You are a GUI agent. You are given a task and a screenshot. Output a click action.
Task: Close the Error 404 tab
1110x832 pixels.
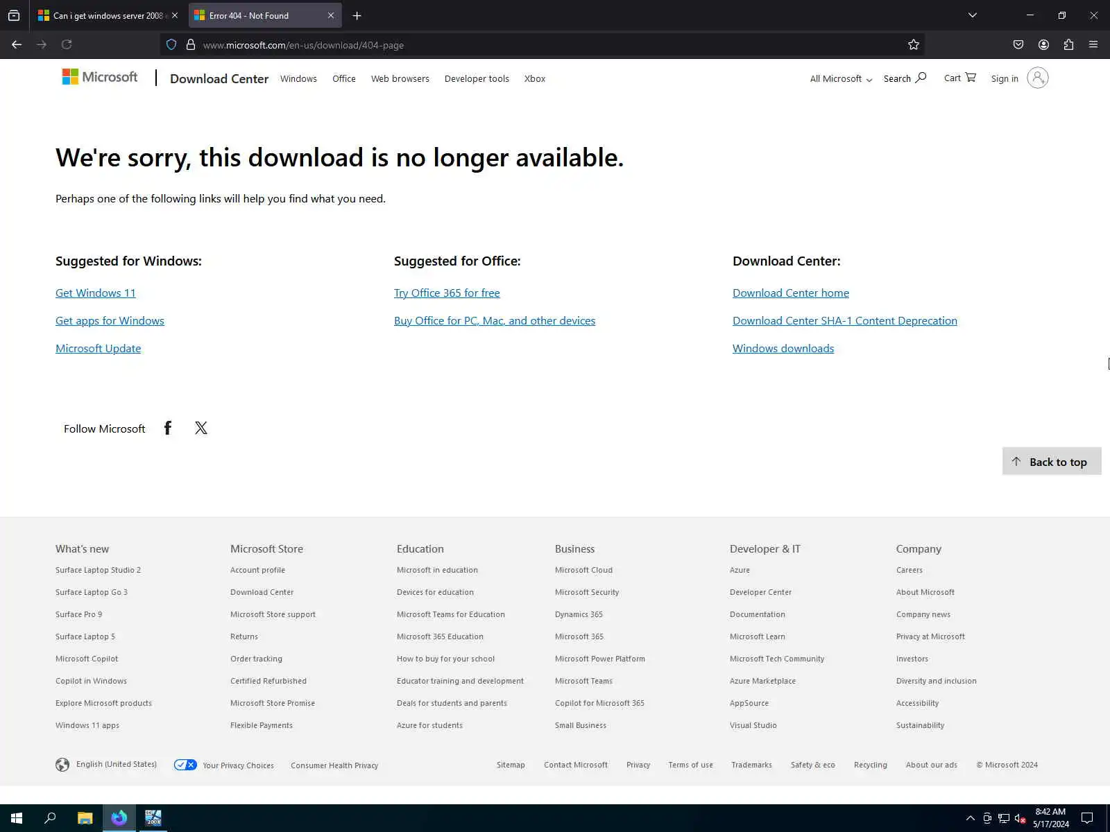(331, 15)
